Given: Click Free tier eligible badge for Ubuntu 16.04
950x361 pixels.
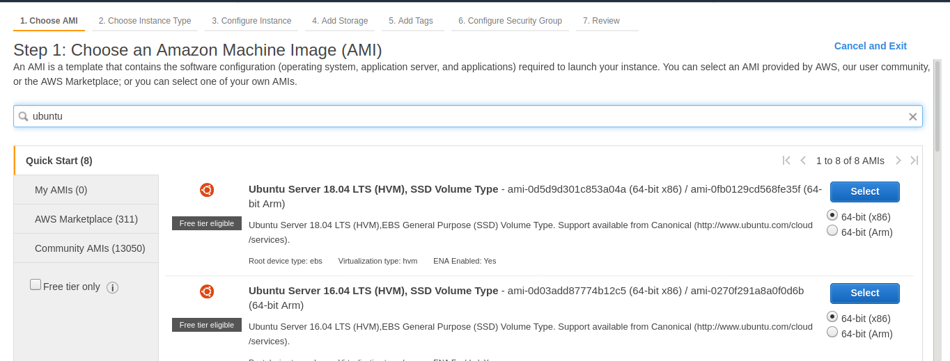Looking at the screenshot, I should click(207, 325).
